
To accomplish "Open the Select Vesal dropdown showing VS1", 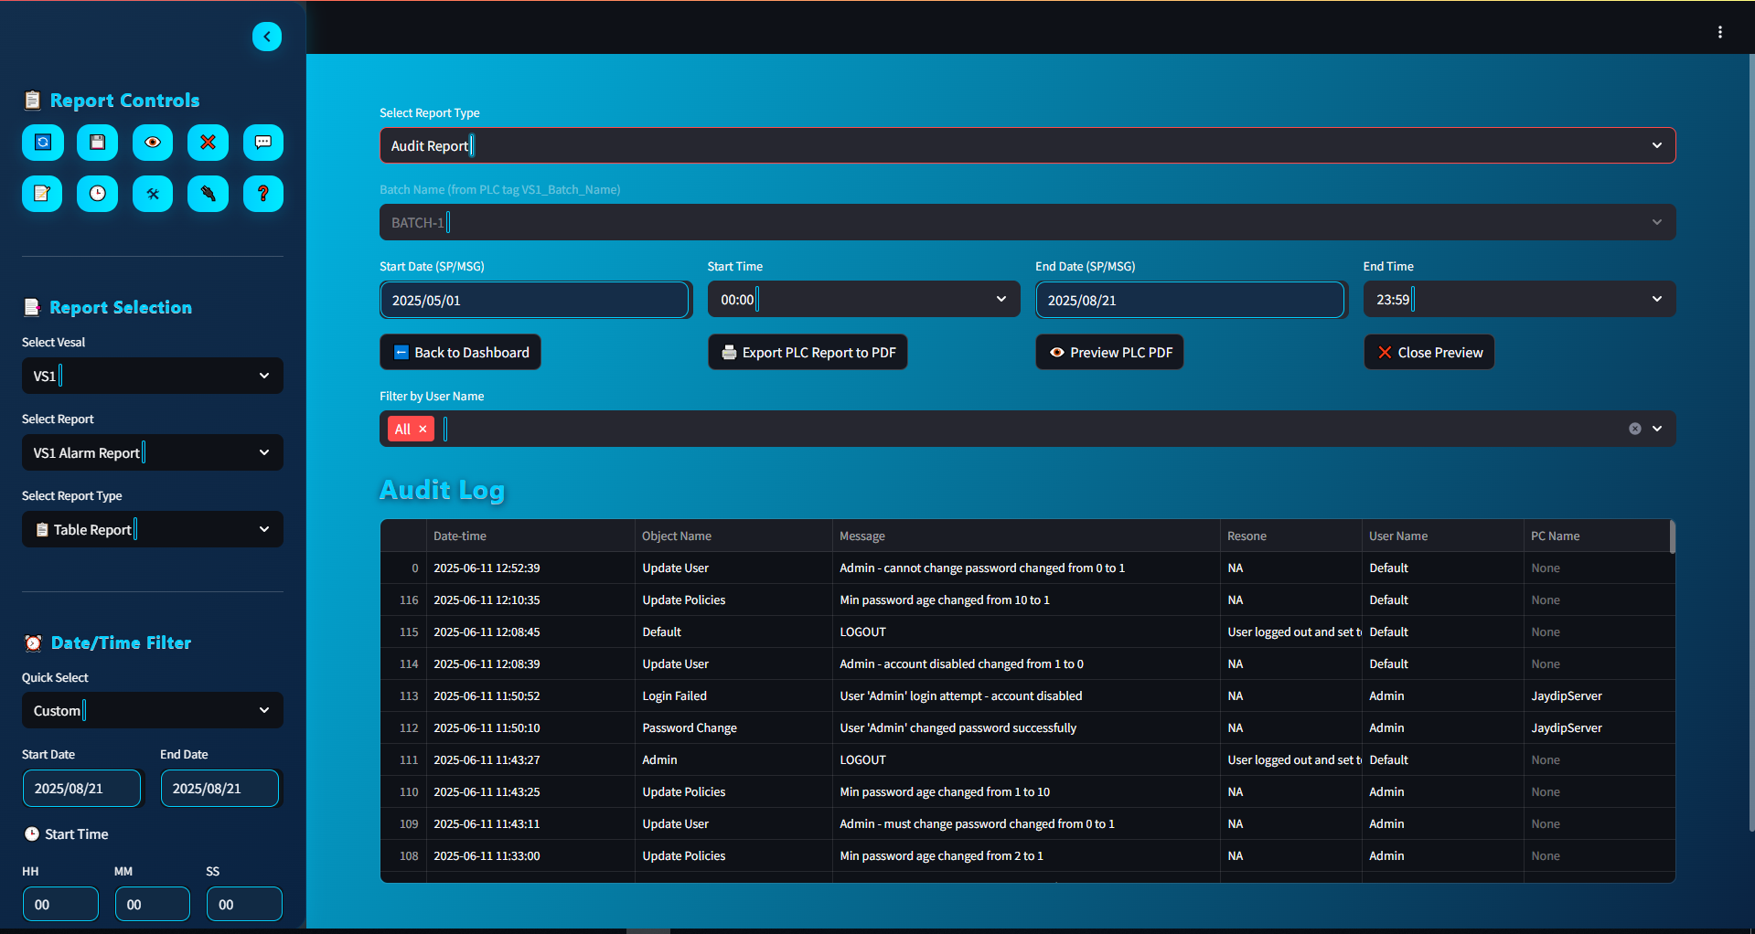I will click(x=152, y=376).
